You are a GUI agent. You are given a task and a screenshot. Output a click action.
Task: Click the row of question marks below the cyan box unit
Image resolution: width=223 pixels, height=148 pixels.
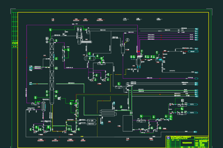(x=172, y=71)
